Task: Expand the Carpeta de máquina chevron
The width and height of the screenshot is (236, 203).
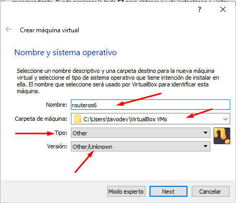Action: coord(226,119)
